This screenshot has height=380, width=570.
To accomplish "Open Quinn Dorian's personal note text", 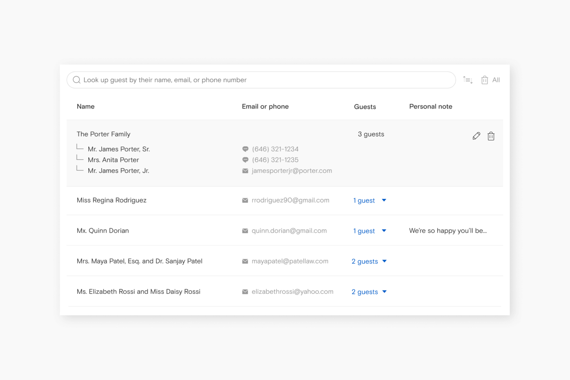I will coord(448,231).
